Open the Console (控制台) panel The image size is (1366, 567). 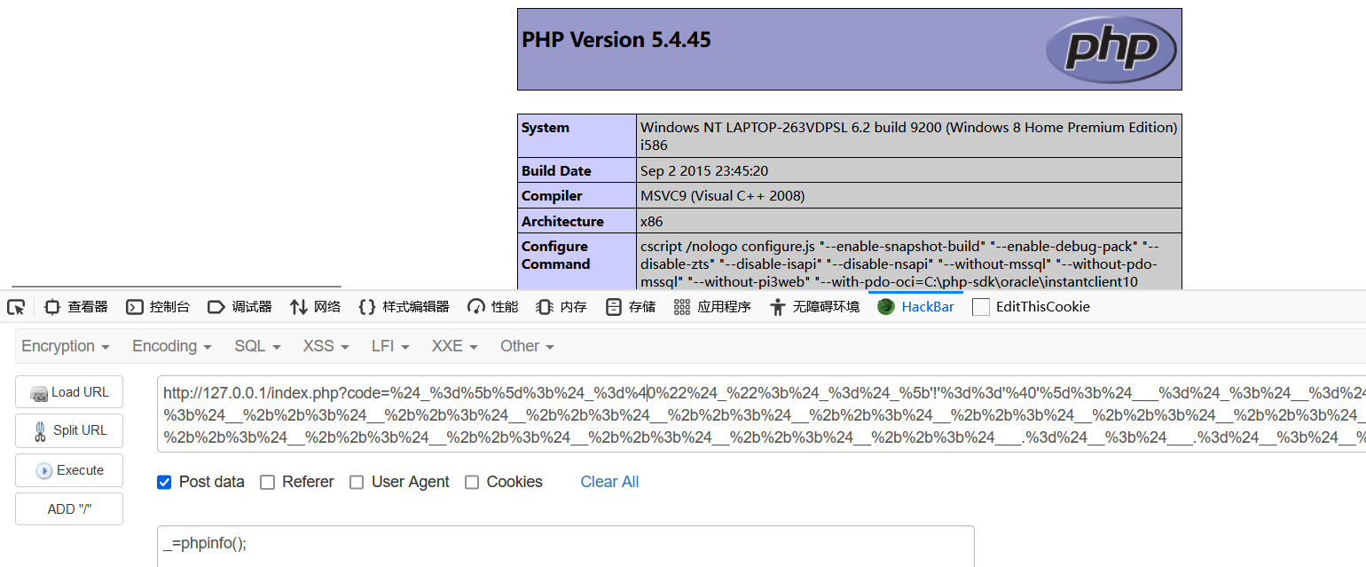pos(158,307)
